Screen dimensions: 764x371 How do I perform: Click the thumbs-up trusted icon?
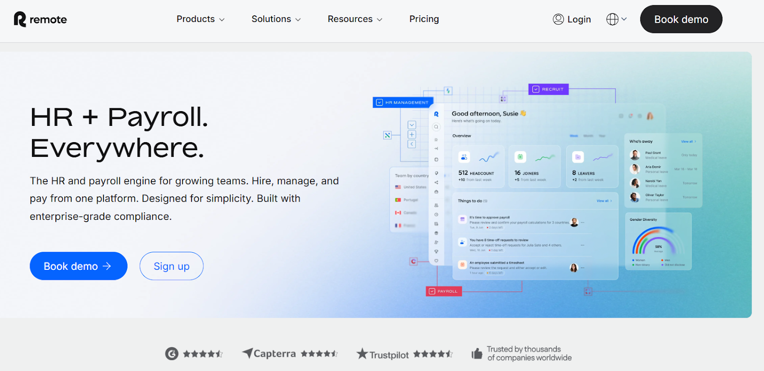[x=477, y=354]
